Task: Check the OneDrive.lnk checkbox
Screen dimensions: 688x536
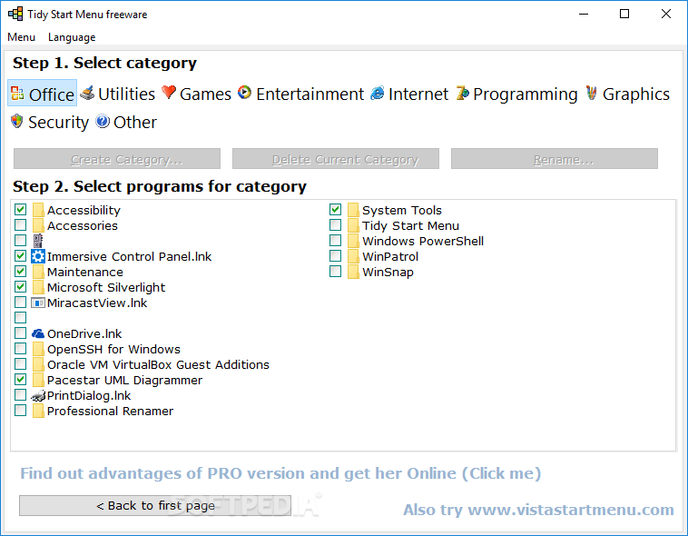Action: pyautogui.click(x=20, y=333)
